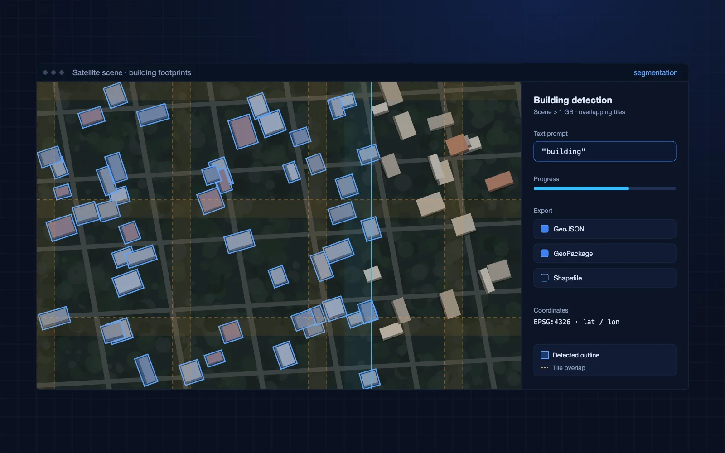The image size is (725, 453).
Task: Click the "Coordinates" label
Action: tap(551, 310)
